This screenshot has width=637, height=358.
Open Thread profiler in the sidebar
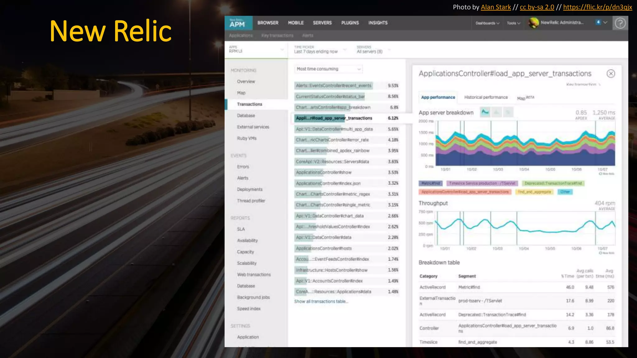(x=251, y=201)
